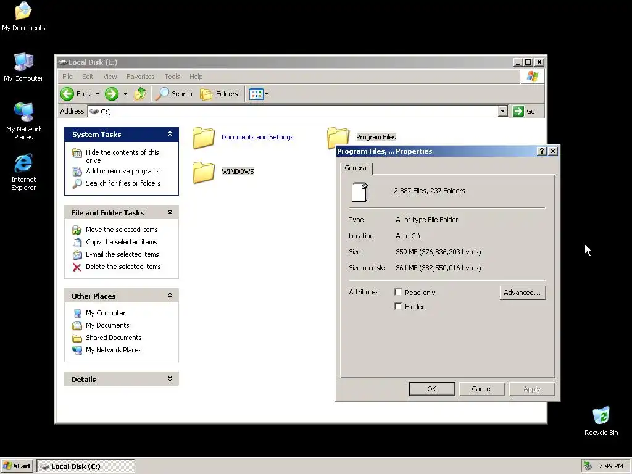Open the Help menu
Viewport: 632px width, 474px height.
tap(196, 77)
